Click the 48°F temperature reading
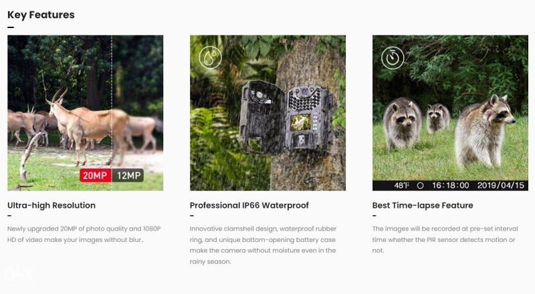This screenshot has width=535, height=294. pos(401,186)
